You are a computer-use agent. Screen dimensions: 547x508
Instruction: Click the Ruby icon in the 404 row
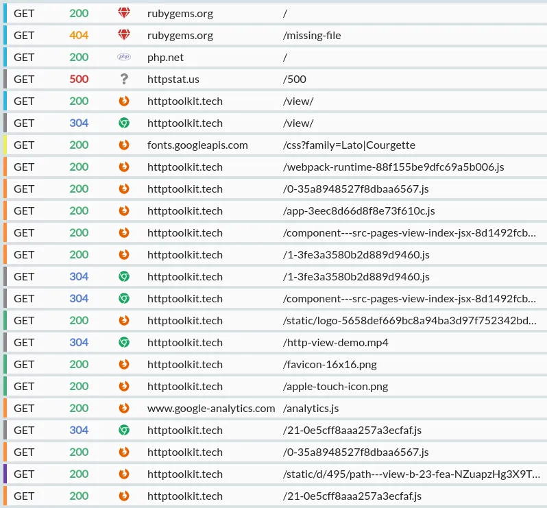pos(124,35)
